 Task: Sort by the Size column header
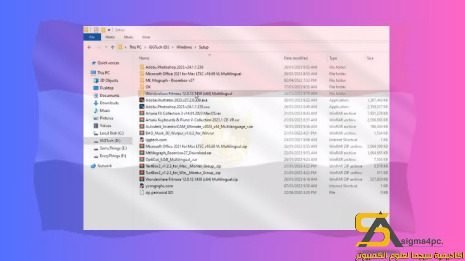pyautogui.click(x=370, y=58)
